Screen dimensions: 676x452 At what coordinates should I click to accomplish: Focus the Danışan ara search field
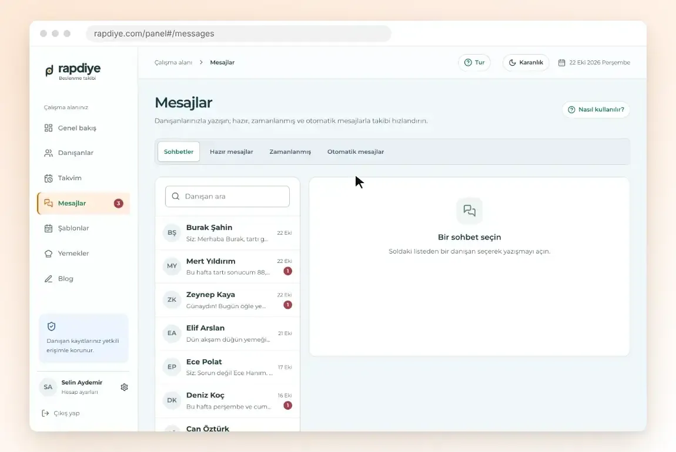pos(227,196)
